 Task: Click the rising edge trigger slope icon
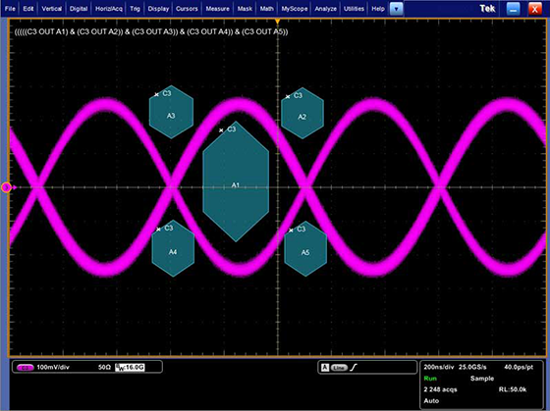354,368
